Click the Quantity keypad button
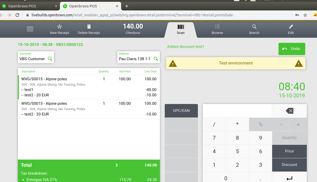Screen dimensions: 317x182 tap(289, 138)
